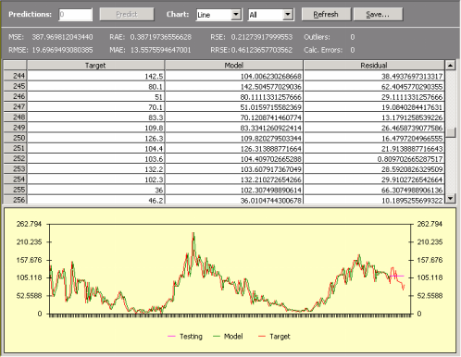Click the table scrollbar down arrow
Screen dimensions: 461x357
450,198
